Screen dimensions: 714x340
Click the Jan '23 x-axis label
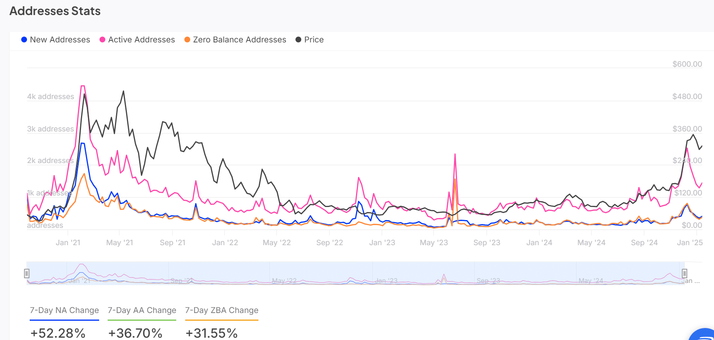tap(382, 242)
